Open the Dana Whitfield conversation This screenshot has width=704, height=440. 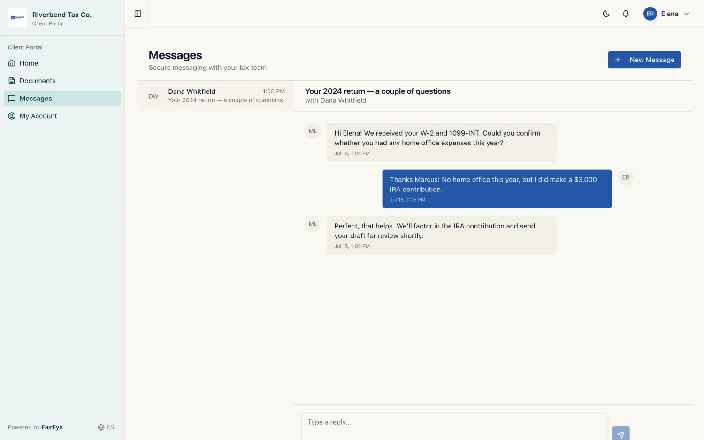215,96
